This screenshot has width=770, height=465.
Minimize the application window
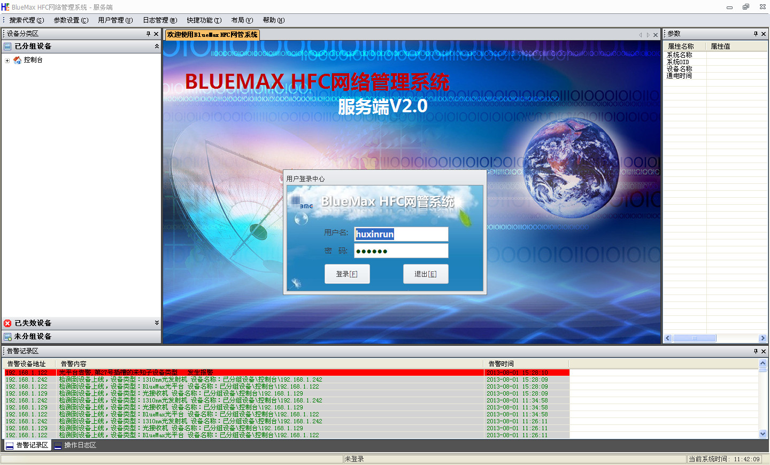(x=729, y=7)
